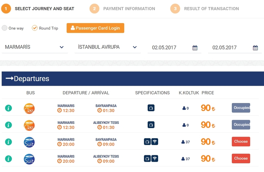Viewport: 264px width, 172px height.
Task: Go to Result of Transaction step 3
Action: point(204,9)
